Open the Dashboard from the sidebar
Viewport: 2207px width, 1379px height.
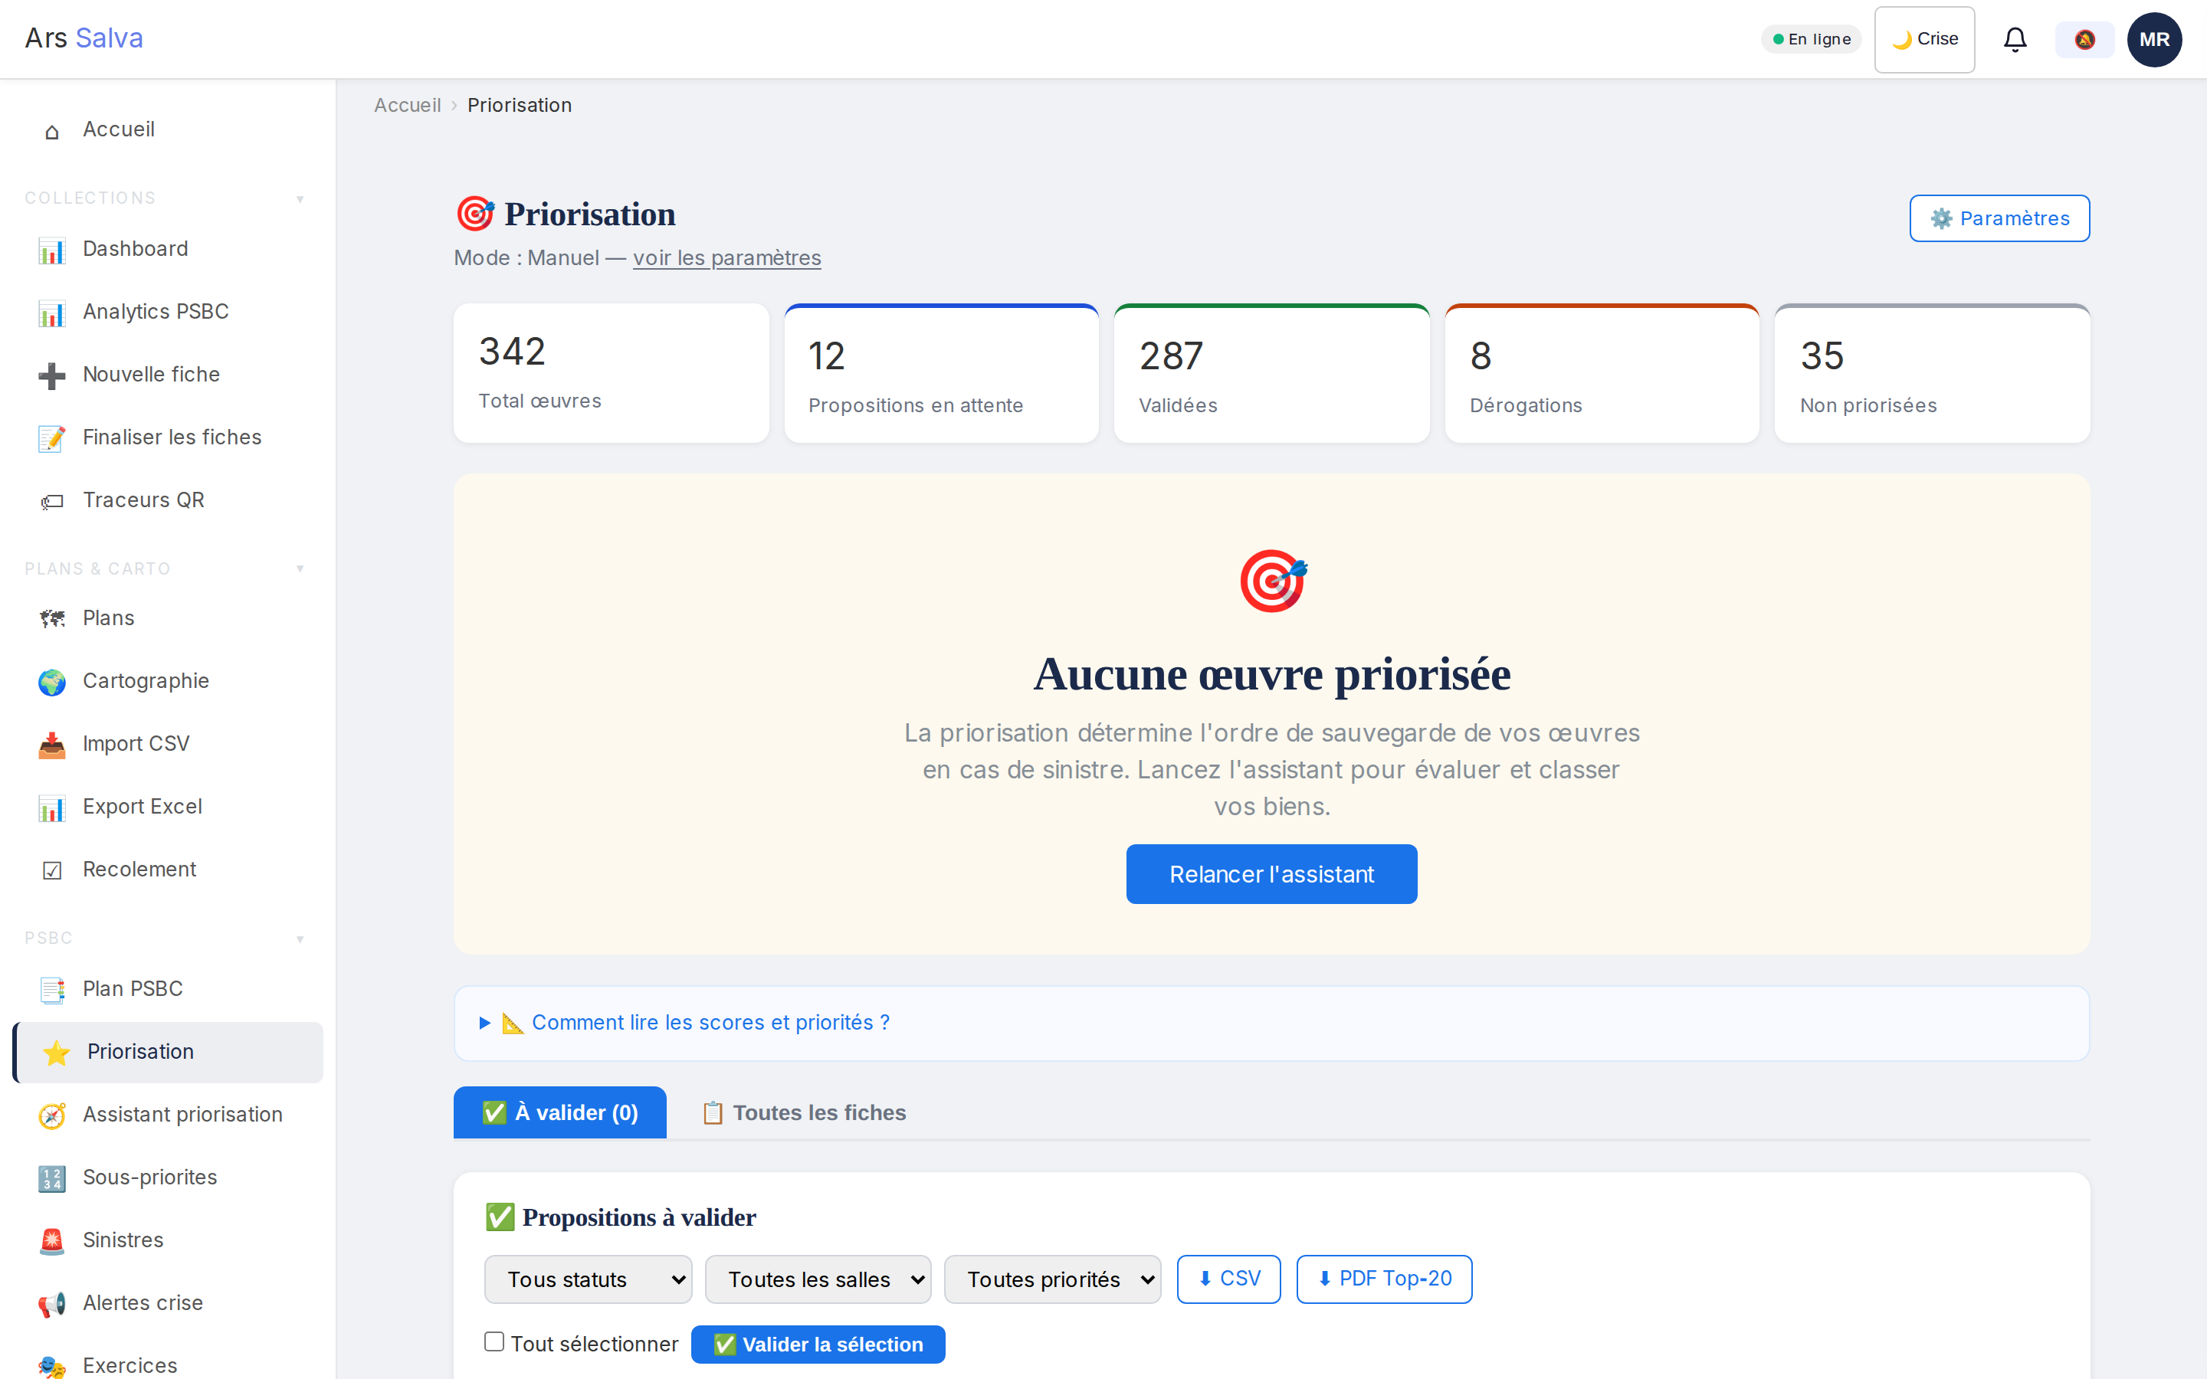point(135,248)
